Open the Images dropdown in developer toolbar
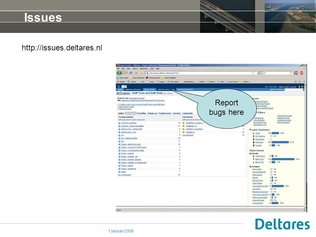The height and width of the screenshot is (237, 316). coord(161,82)
